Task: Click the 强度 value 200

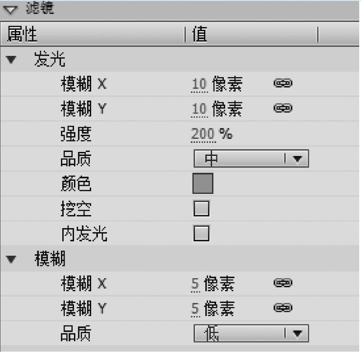Action: click(x=204, y=134)
